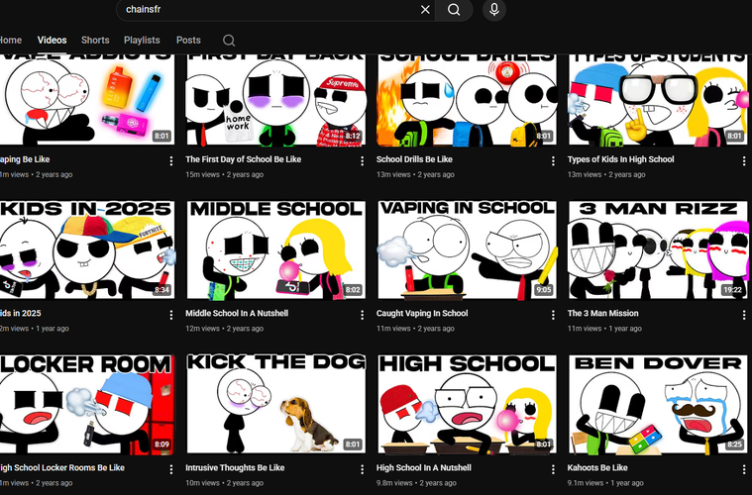
Task: Open the Playlists tab
Action: coord(142,41)
